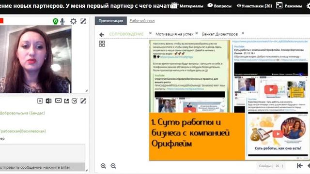Click the red recording indicator
This screenshot has height=174, width=310.
1,21
